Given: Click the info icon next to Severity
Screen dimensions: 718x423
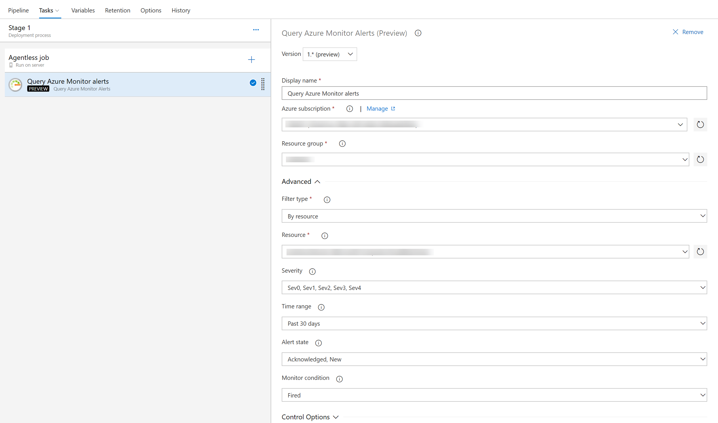Looking at the screenshot, I should click(x=312, y=271).
